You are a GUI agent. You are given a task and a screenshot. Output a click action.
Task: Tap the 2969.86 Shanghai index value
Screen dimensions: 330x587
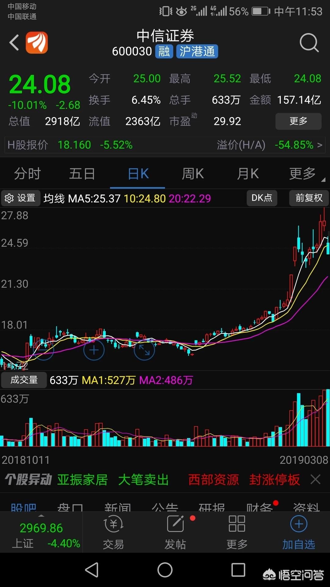tap(41, 528)
